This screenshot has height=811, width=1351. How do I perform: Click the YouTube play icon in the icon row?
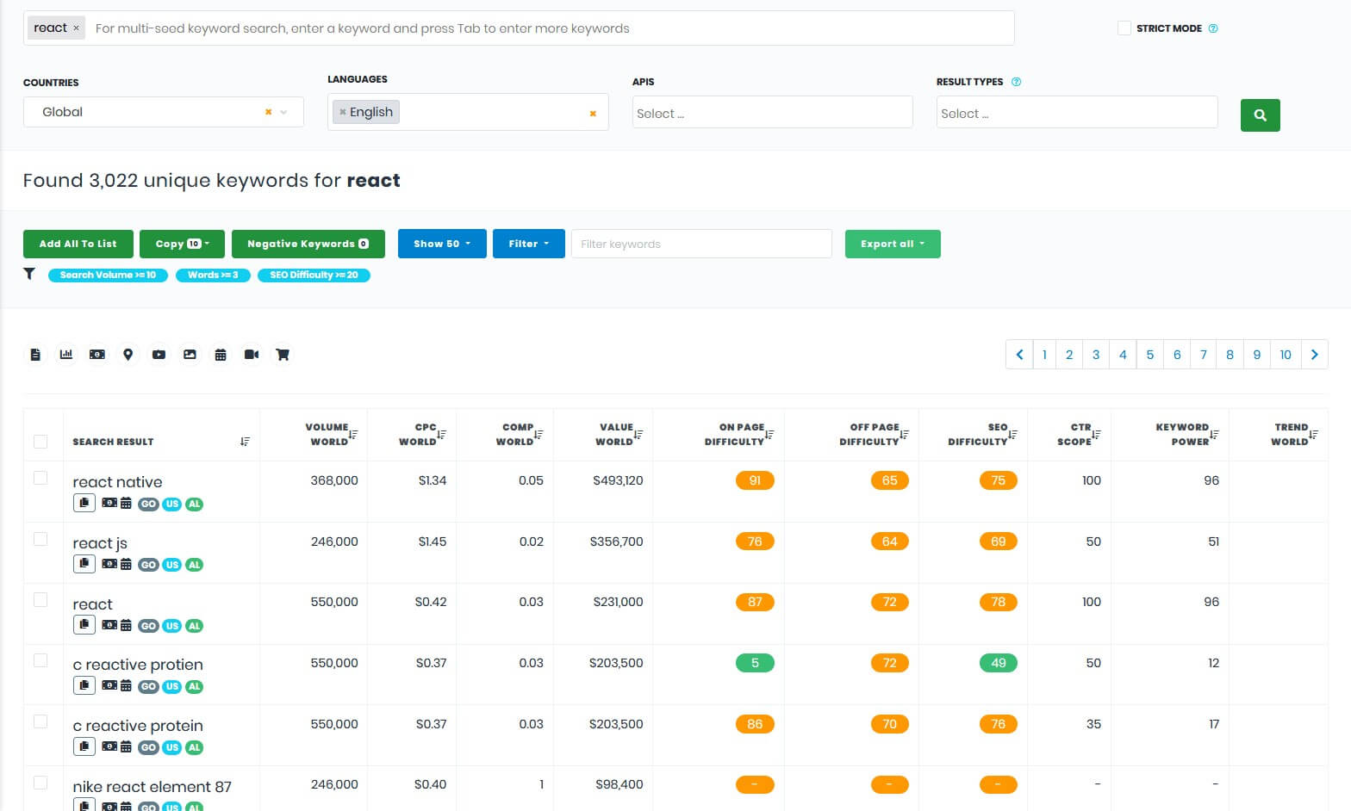(x=159, y=355)
